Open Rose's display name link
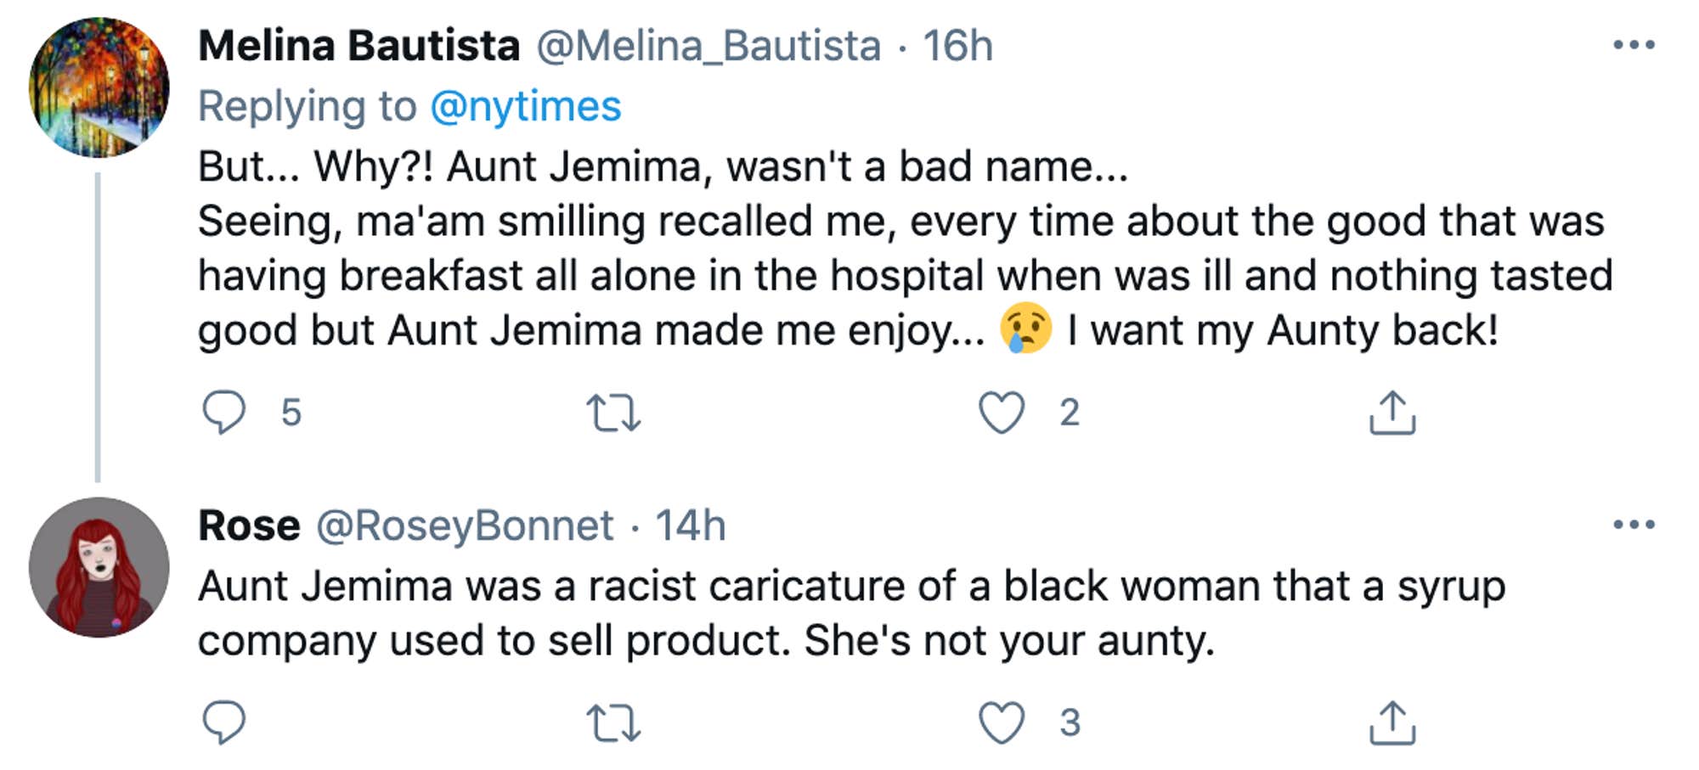The image size is (1699, 770). point(249,526)
